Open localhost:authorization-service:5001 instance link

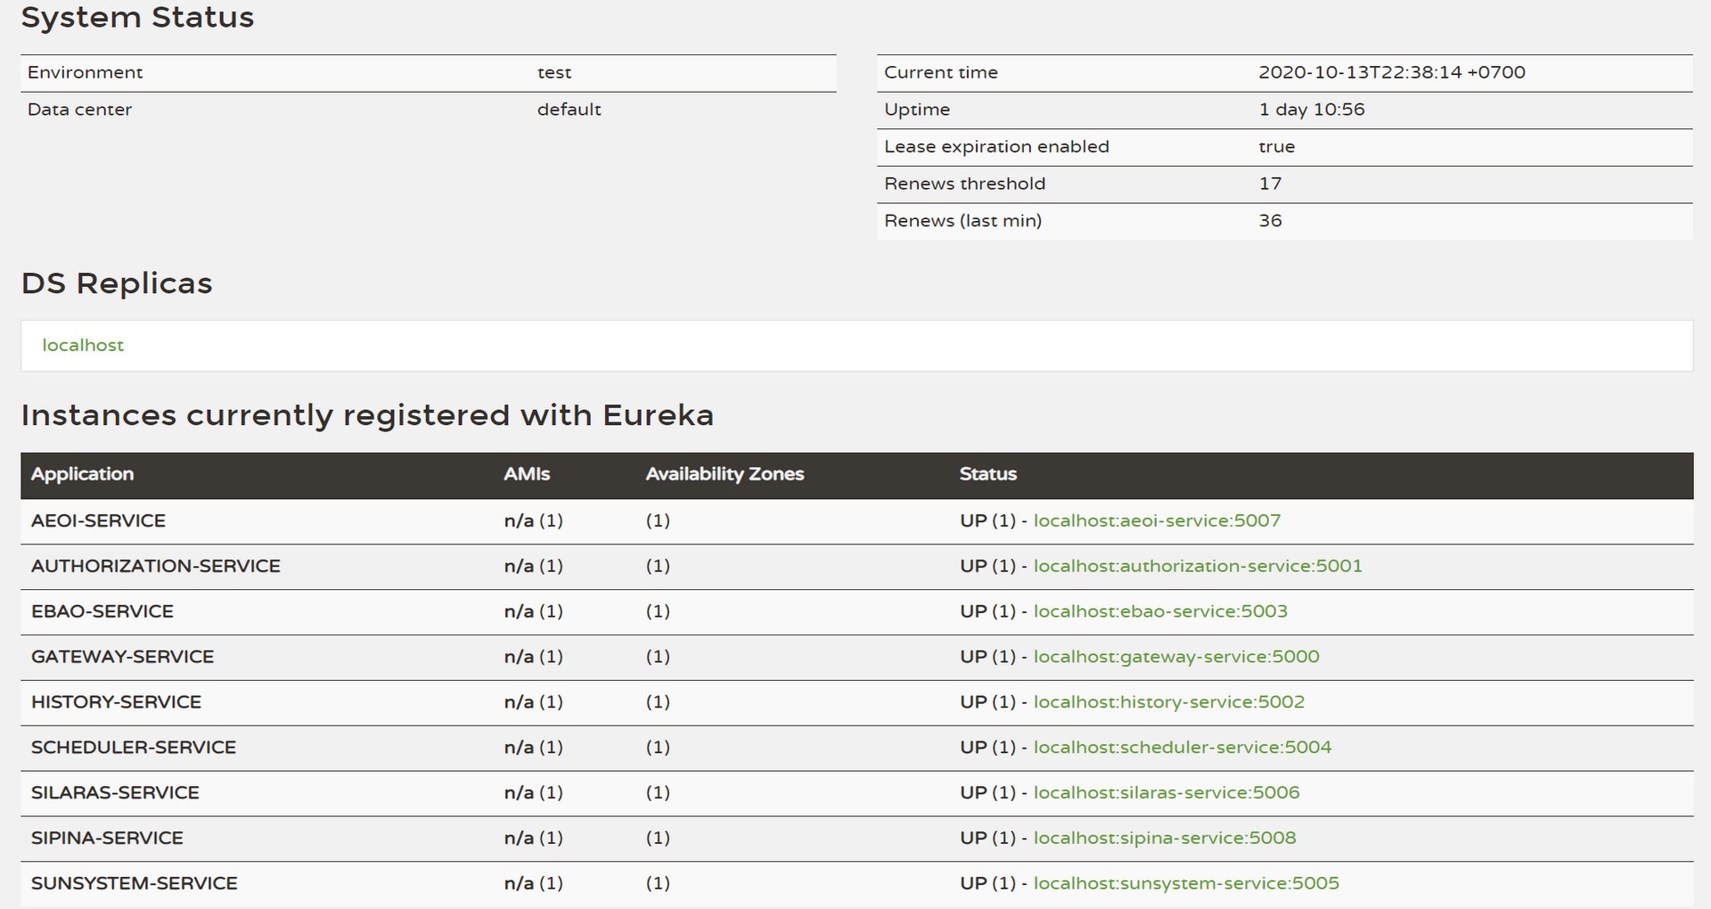[x=1197, y=566]
